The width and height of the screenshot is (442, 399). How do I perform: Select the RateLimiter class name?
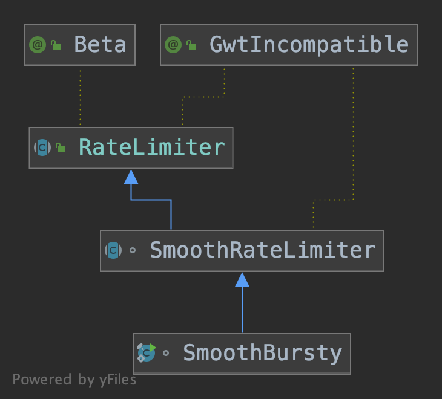(151, 148)
